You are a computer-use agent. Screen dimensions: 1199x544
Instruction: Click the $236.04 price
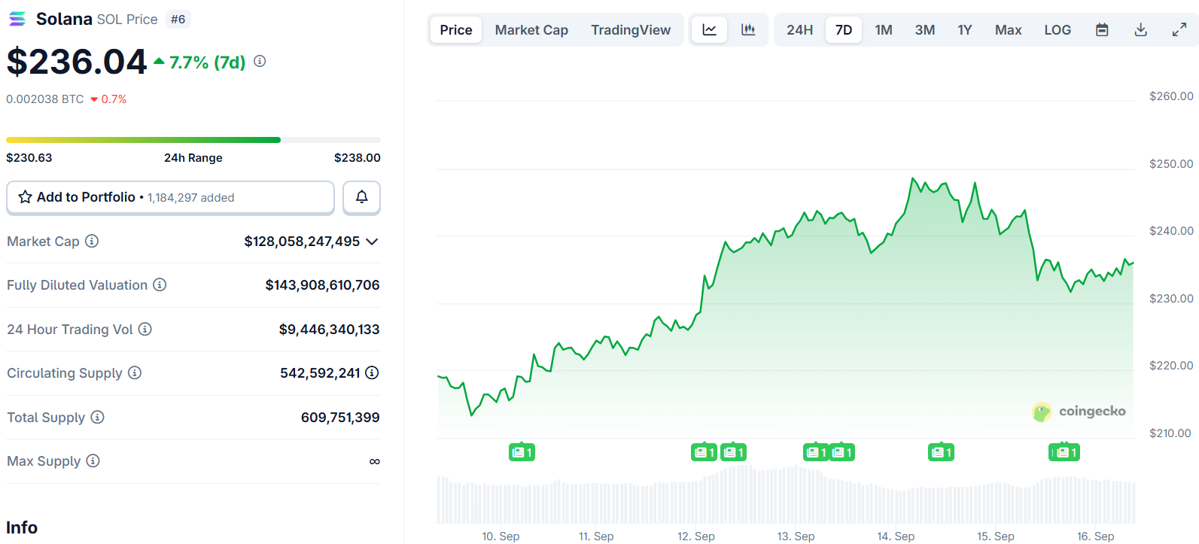coord(77,62)
